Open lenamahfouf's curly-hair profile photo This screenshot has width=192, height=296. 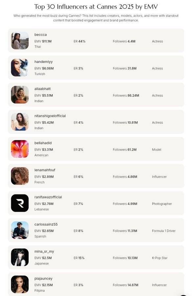click(x=20, y=176)
